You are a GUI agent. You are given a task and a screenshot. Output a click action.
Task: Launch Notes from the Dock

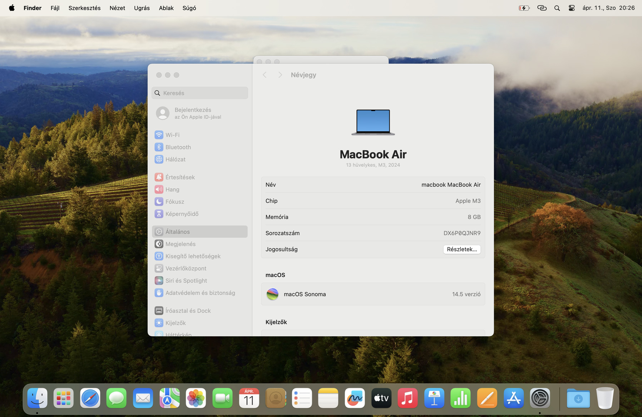pos(328,398)
